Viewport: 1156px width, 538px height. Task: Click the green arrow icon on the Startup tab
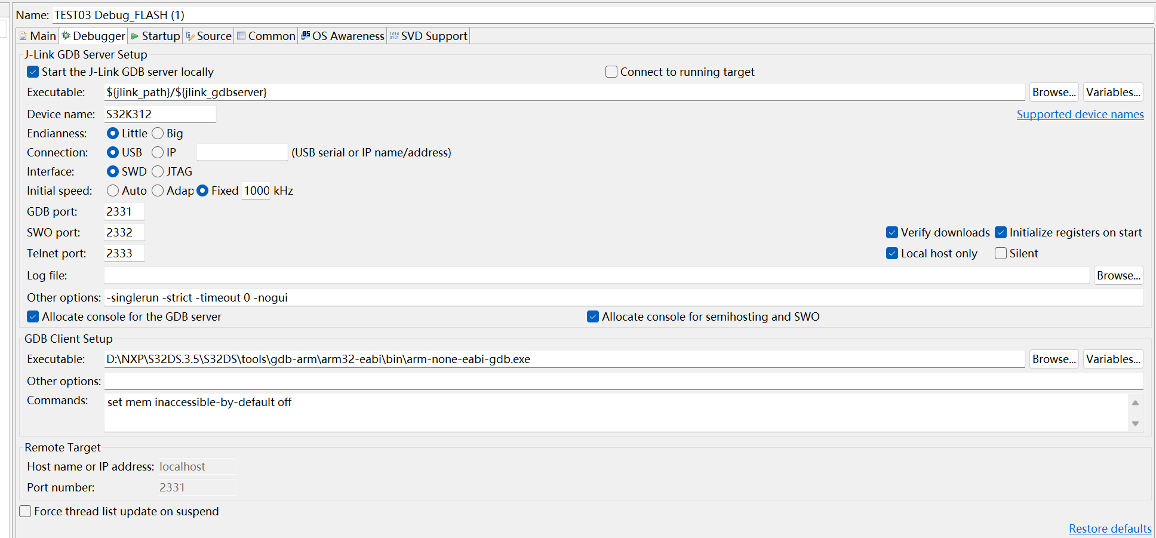tap(134, 35)
